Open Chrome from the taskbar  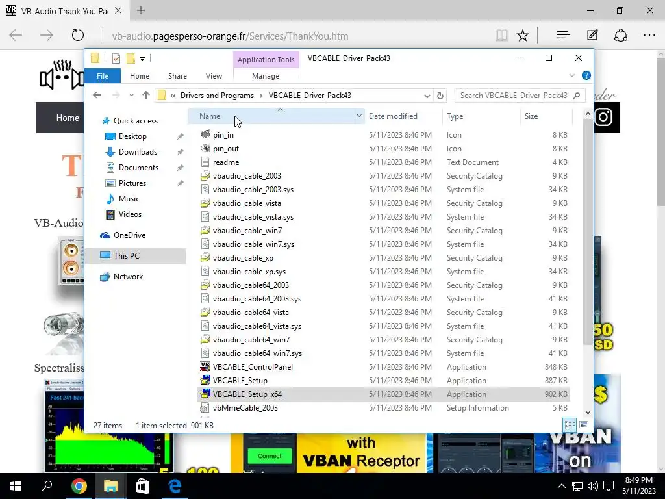click(x=79, y=486)
